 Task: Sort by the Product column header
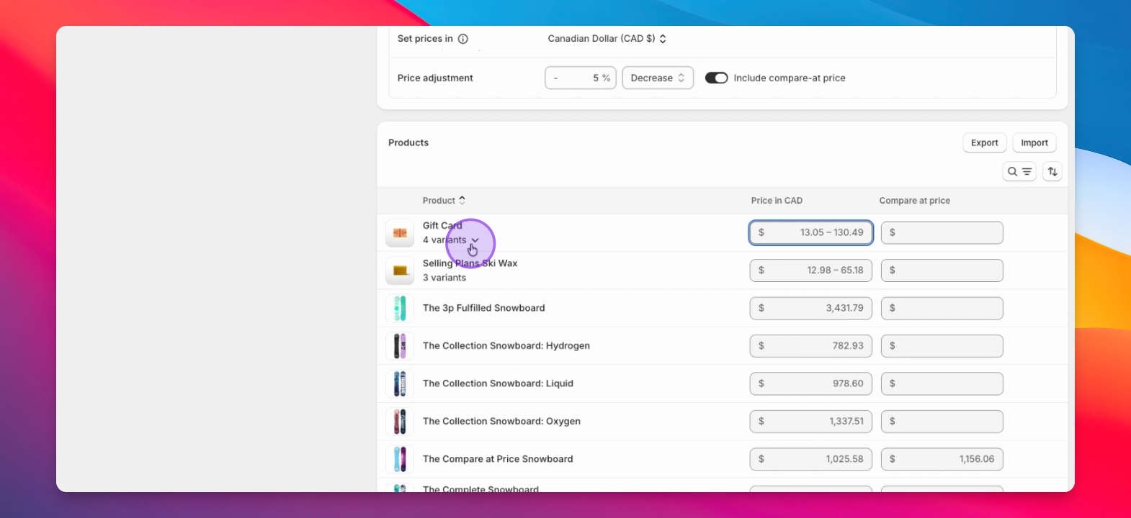444,201
